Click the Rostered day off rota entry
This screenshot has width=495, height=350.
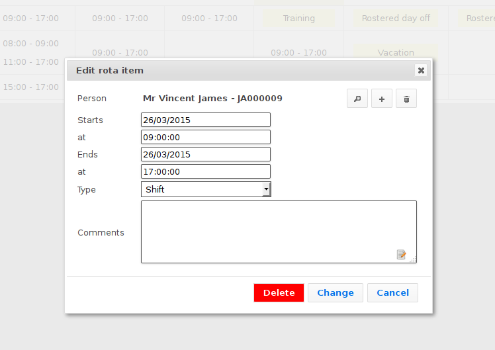point(396,19)
